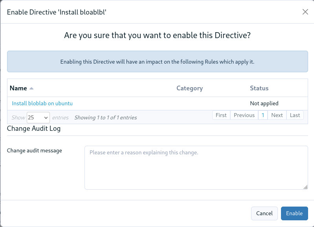314x227 pixels.
Task: Sort table by Status column
Action: tap(259, 88)
